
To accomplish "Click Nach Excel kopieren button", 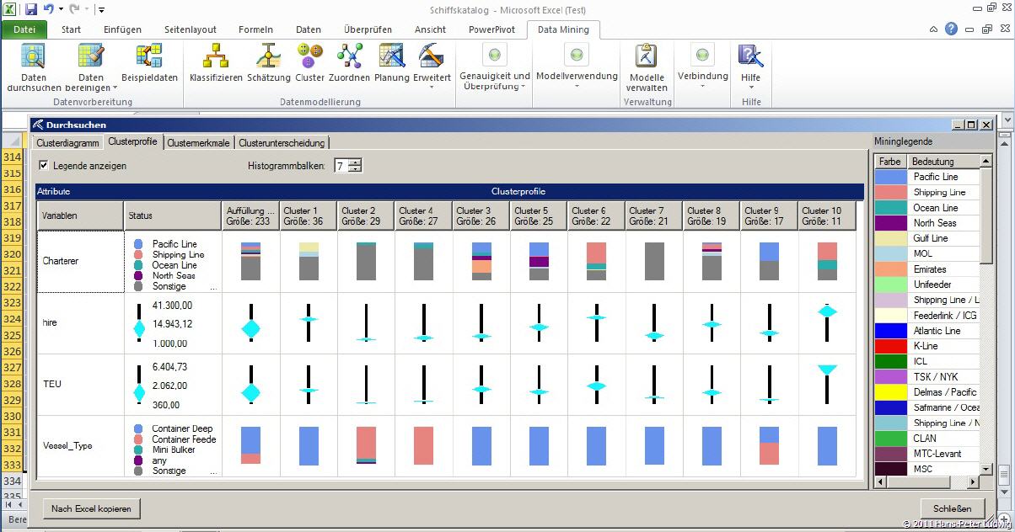I will pyautogui.click(x=91, y=508).
